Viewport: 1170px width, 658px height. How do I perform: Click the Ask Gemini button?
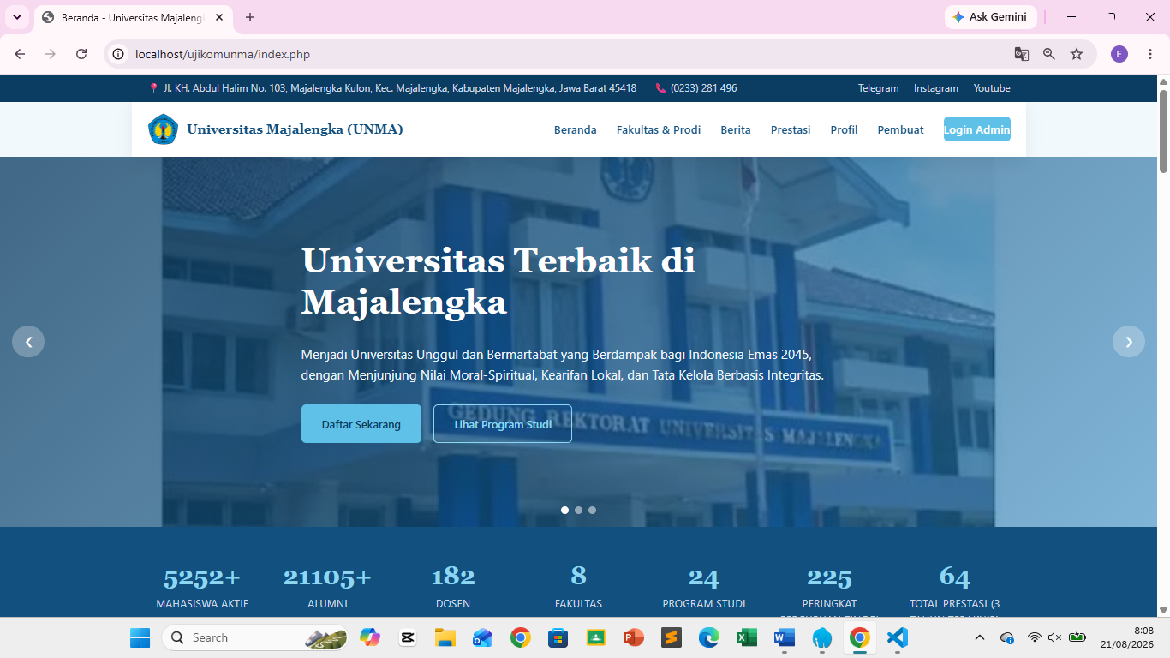[991, 17]
